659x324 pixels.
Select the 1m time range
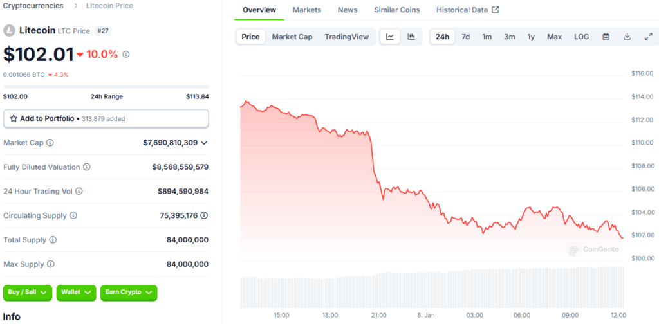[x=487, y=37]
